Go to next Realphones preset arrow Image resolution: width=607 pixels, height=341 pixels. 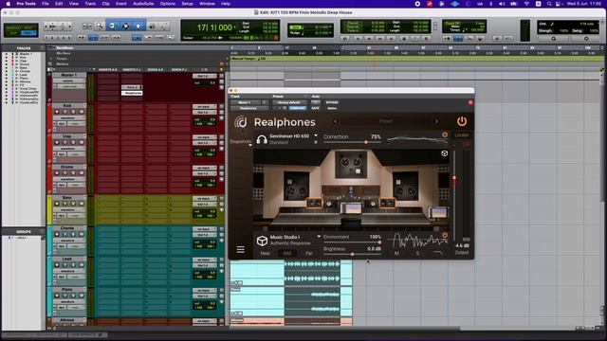[x=436, y=121]
